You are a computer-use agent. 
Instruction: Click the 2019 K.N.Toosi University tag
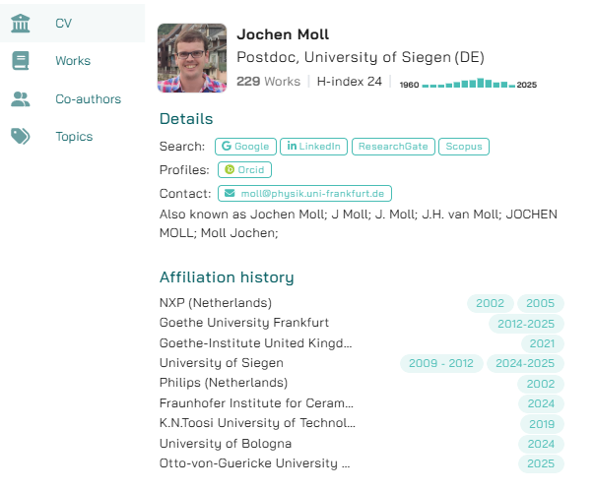[542, 423]
